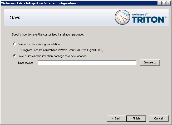The height and width of the screenshot is (125, 172).
Task: Click the window title bar text
Action: click(38, 3)
